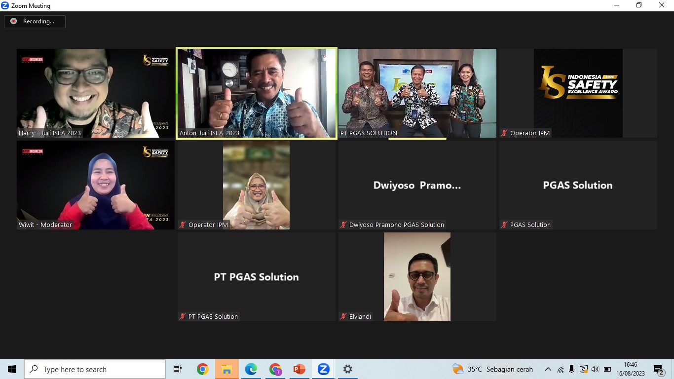This screenshot has height=379, width=674.
Task: Open the notification center with 2 alerts
Action: click(659, 370)
